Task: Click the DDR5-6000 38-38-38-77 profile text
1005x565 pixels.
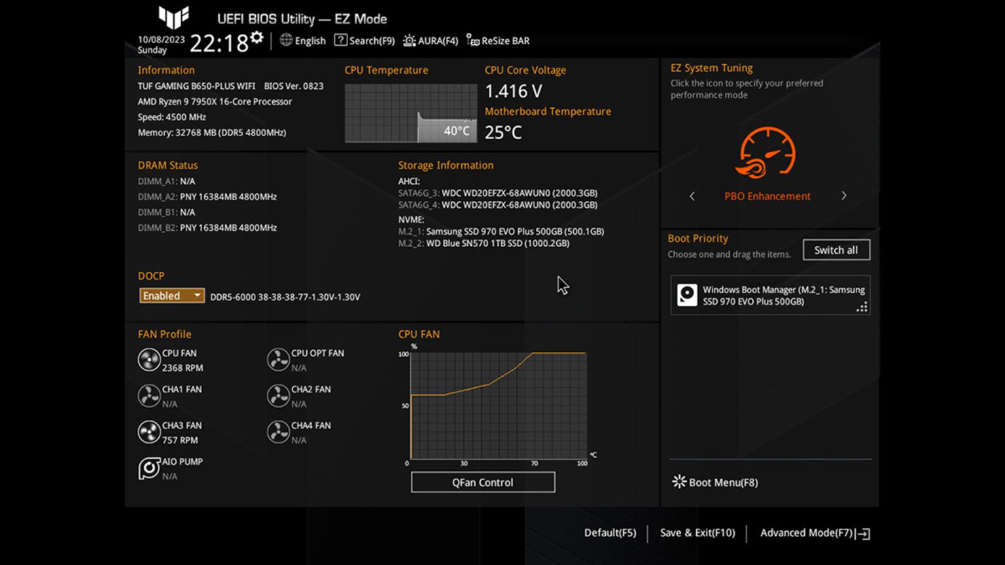Action: pyautogui.click(x=285, y=297)
